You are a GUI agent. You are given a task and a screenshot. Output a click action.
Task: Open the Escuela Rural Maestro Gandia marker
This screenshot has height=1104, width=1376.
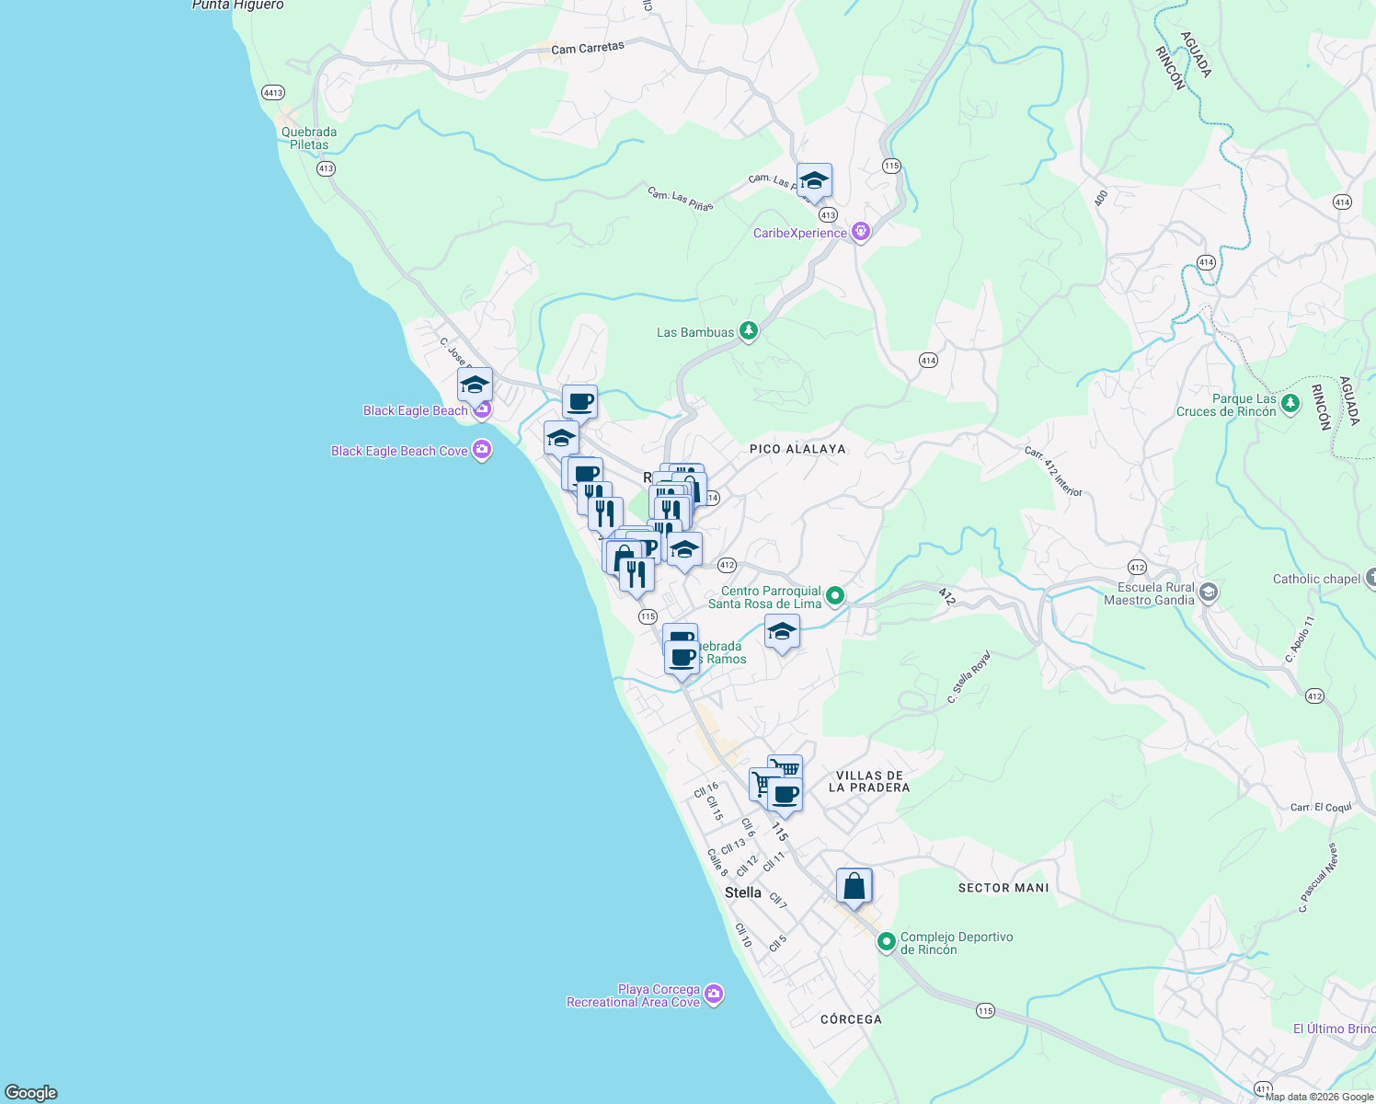coord(1208,593)
